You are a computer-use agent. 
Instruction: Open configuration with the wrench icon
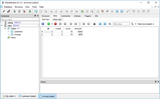(127, 11)
